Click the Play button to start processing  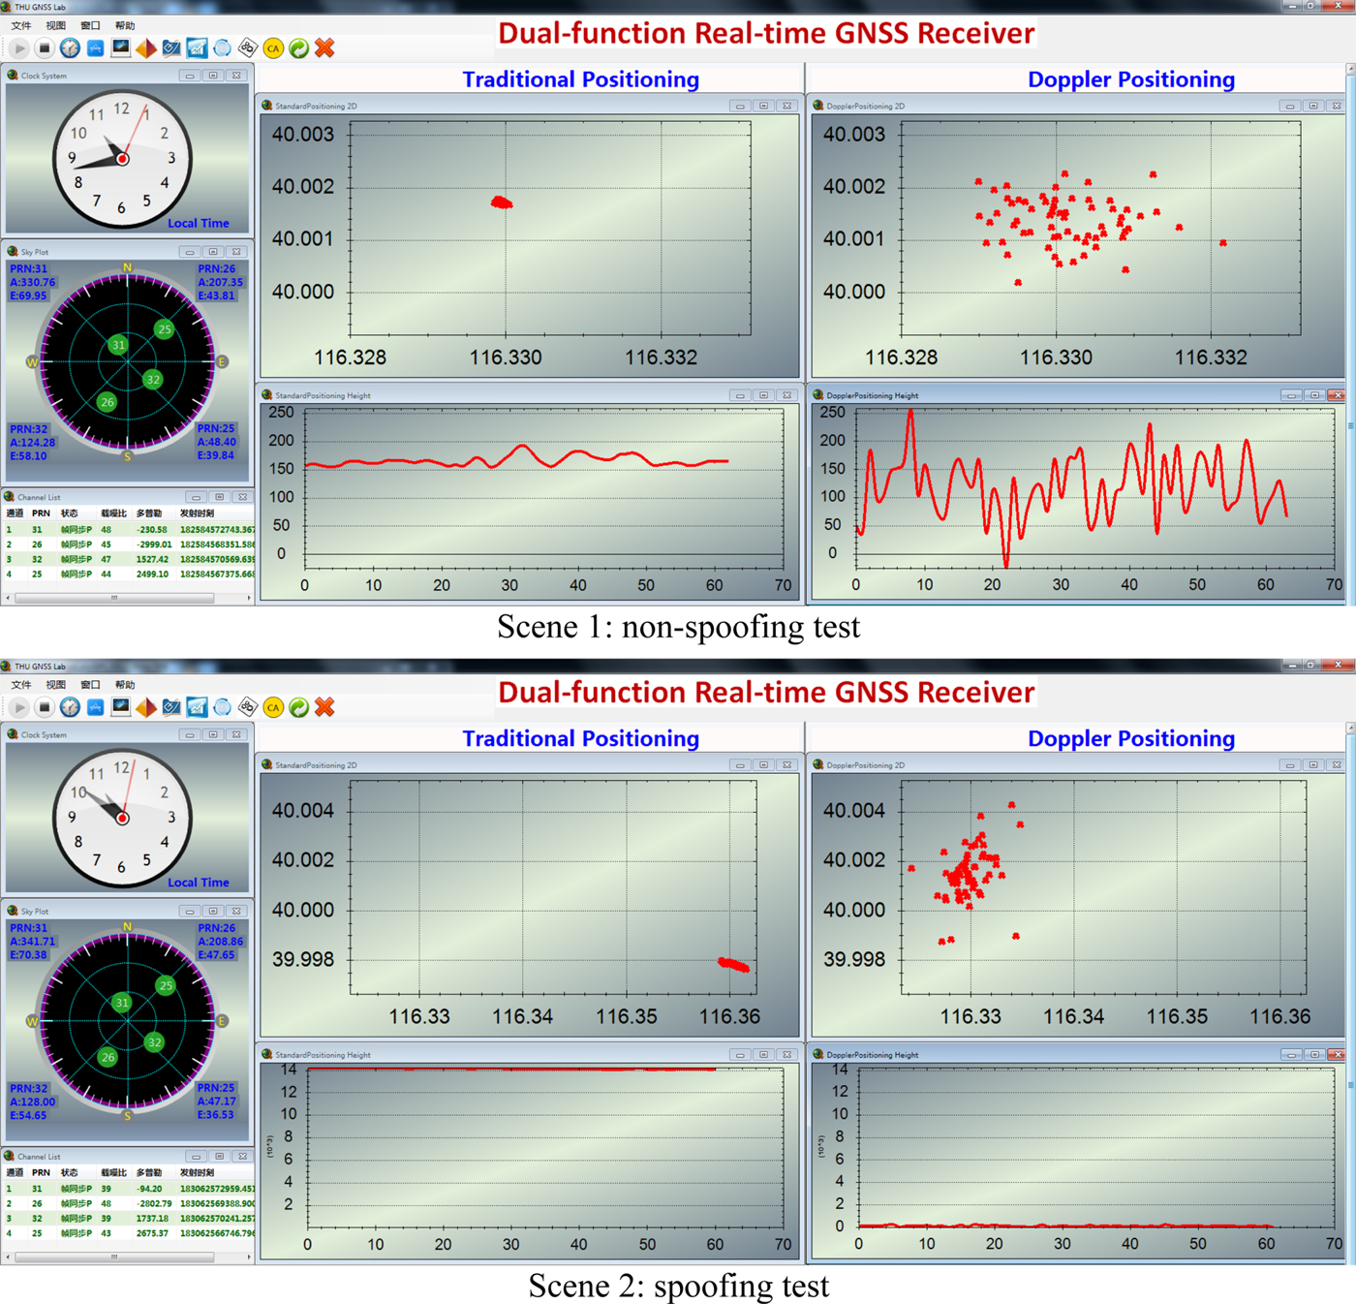click(x=17, y=47)
